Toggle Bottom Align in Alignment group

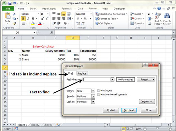[64, 14]
